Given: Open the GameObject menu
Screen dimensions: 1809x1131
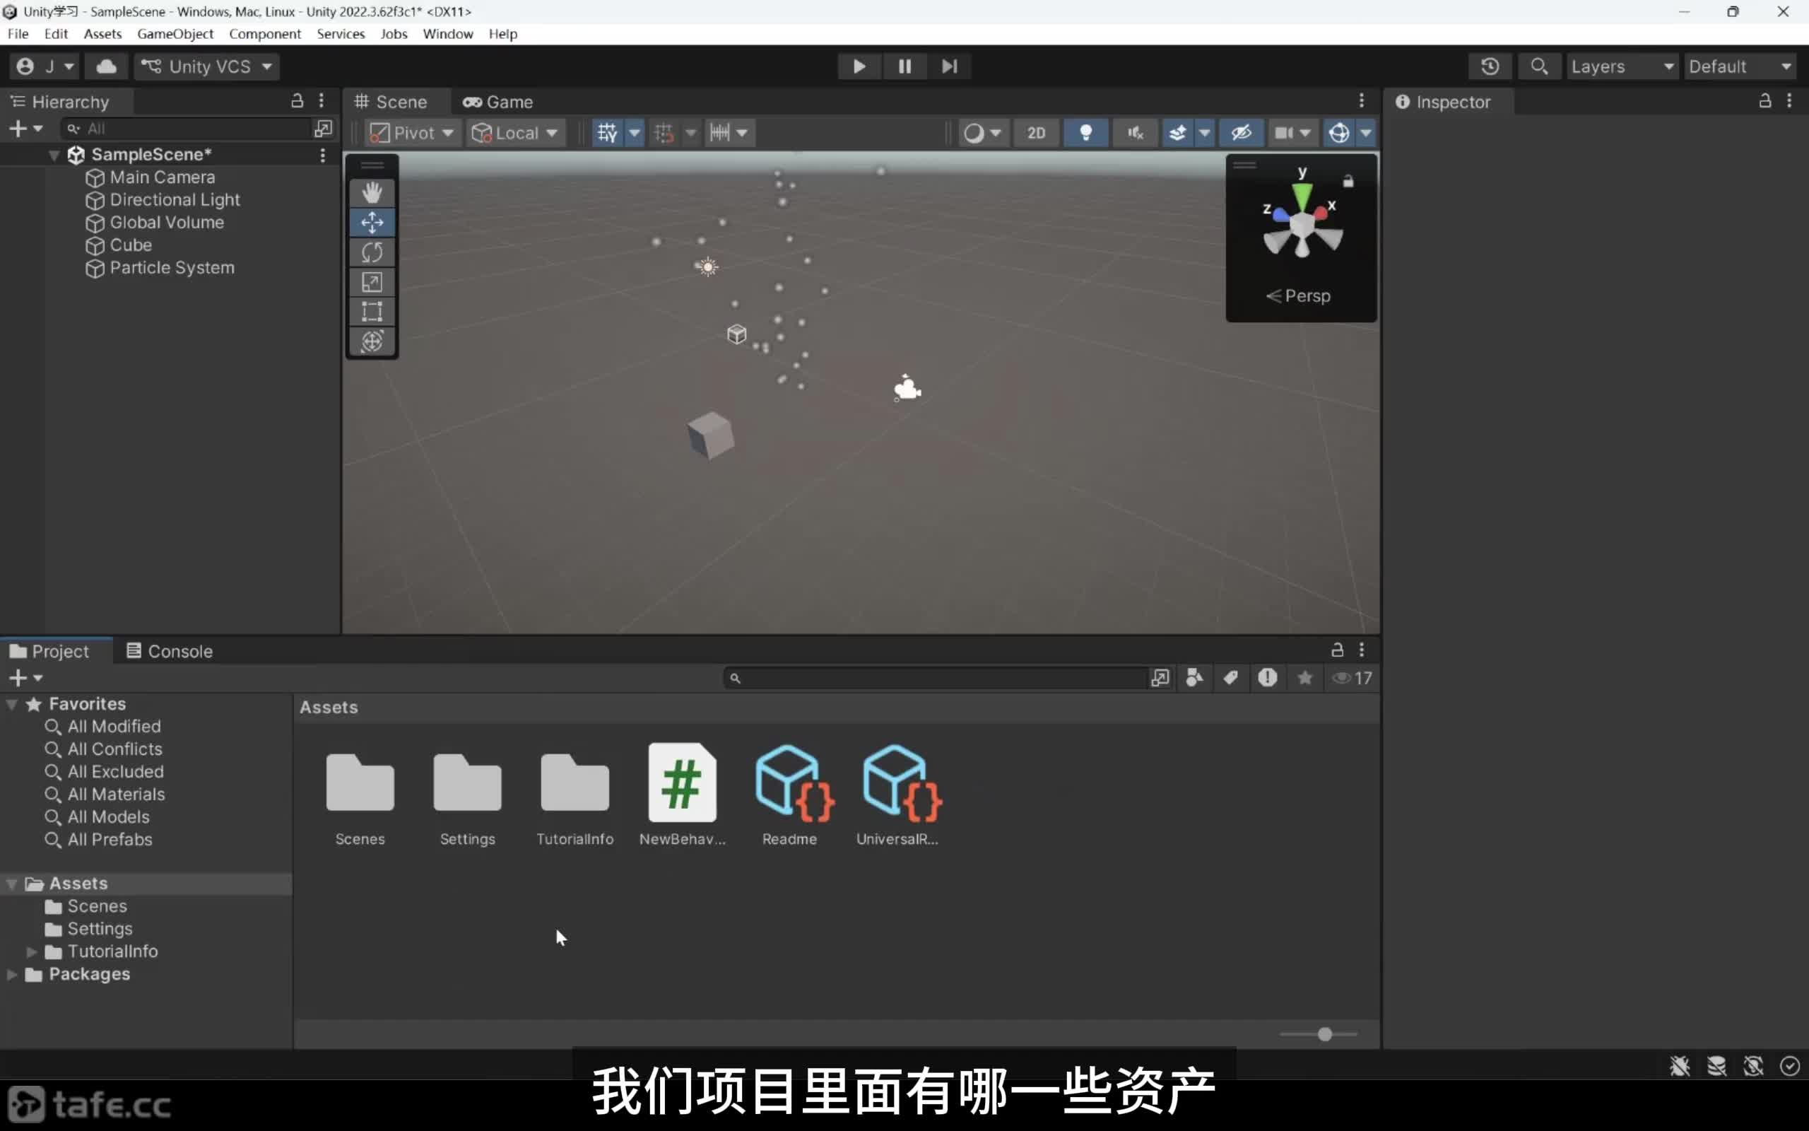Looking at the screenshot, I should 175,34.
